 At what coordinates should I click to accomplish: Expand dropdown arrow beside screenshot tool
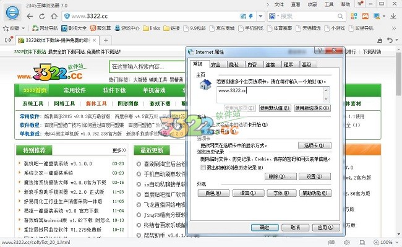384,16
